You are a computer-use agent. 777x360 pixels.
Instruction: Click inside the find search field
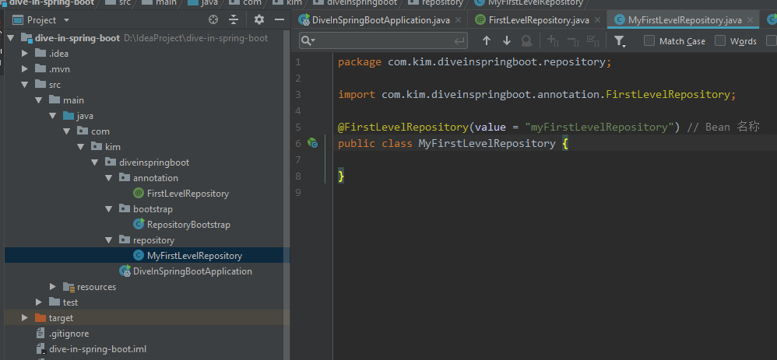pos(381,40)
